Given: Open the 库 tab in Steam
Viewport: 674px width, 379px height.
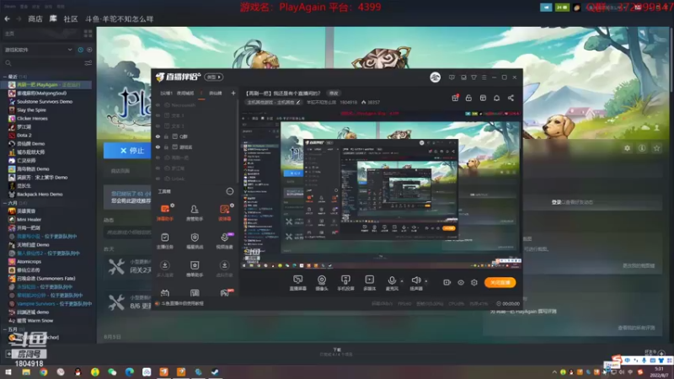Looking at the screenshot, I should coord(53,19).
